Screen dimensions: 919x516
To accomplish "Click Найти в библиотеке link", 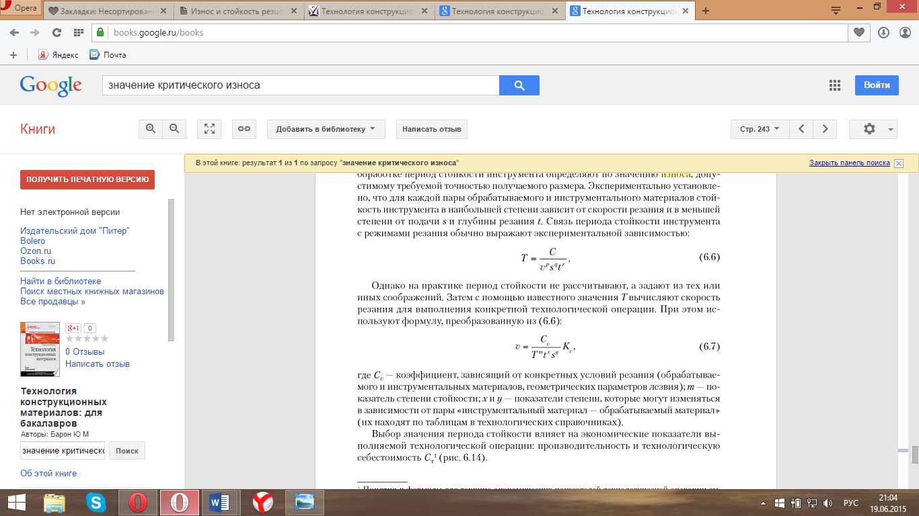I will (61, 281).
